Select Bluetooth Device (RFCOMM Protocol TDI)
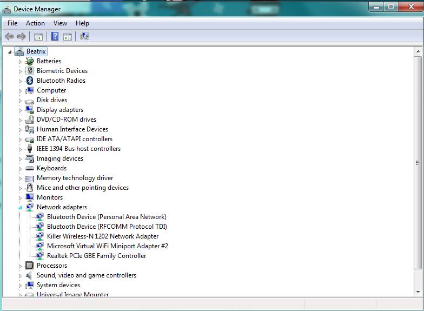Screen dimensions: 424x311 pos(107,227)
